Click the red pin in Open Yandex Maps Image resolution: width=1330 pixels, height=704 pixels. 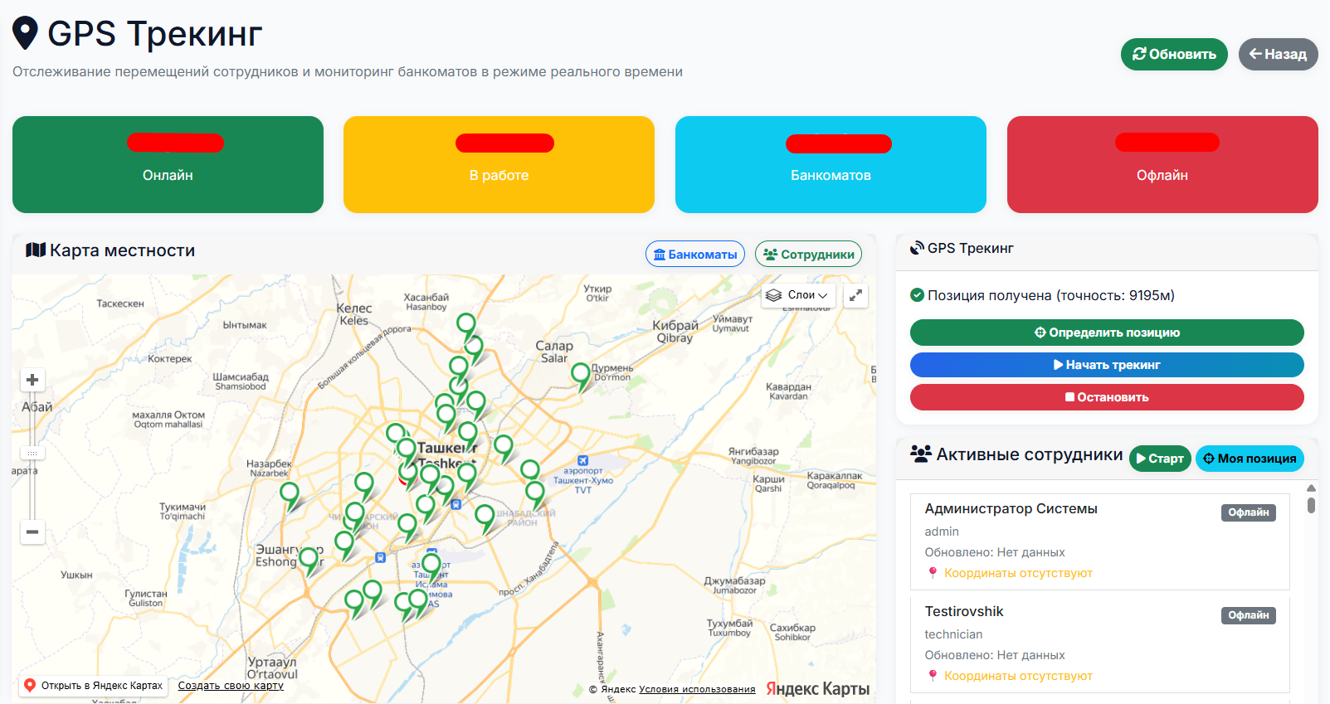pyautogui.click(x=30, y=685)
